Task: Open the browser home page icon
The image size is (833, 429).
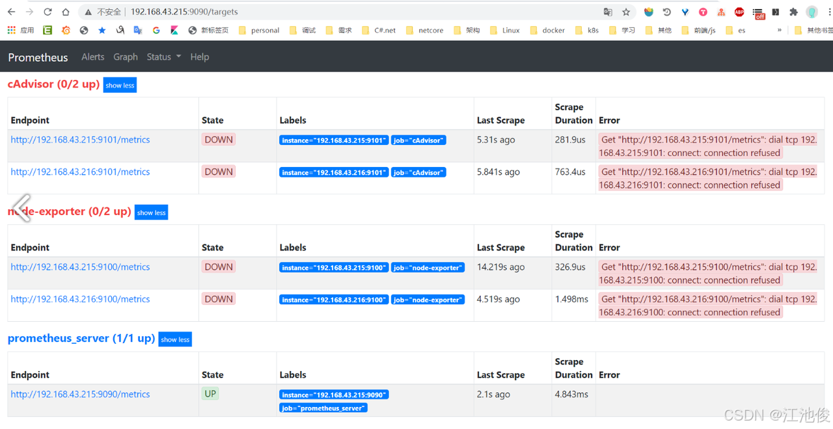Action: 66,12
